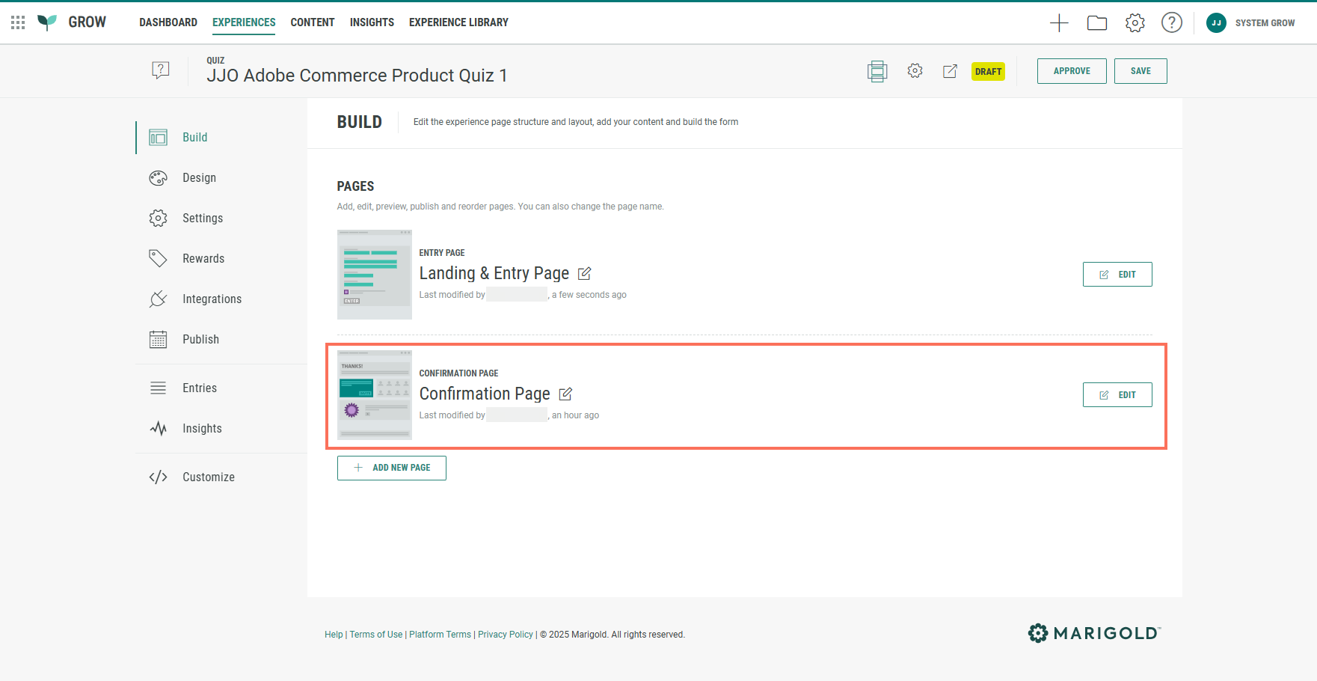Open the app grid launcher icon
1317x681 pixels.
click(x=18, y=22)
